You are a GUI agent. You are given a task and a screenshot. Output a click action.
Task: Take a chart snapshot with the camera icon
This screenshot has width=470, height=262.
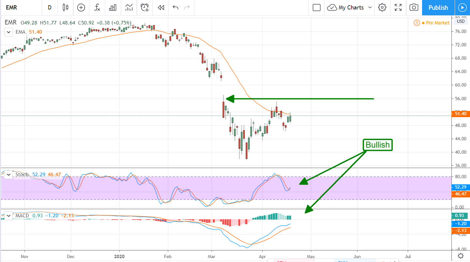[414, 8]
